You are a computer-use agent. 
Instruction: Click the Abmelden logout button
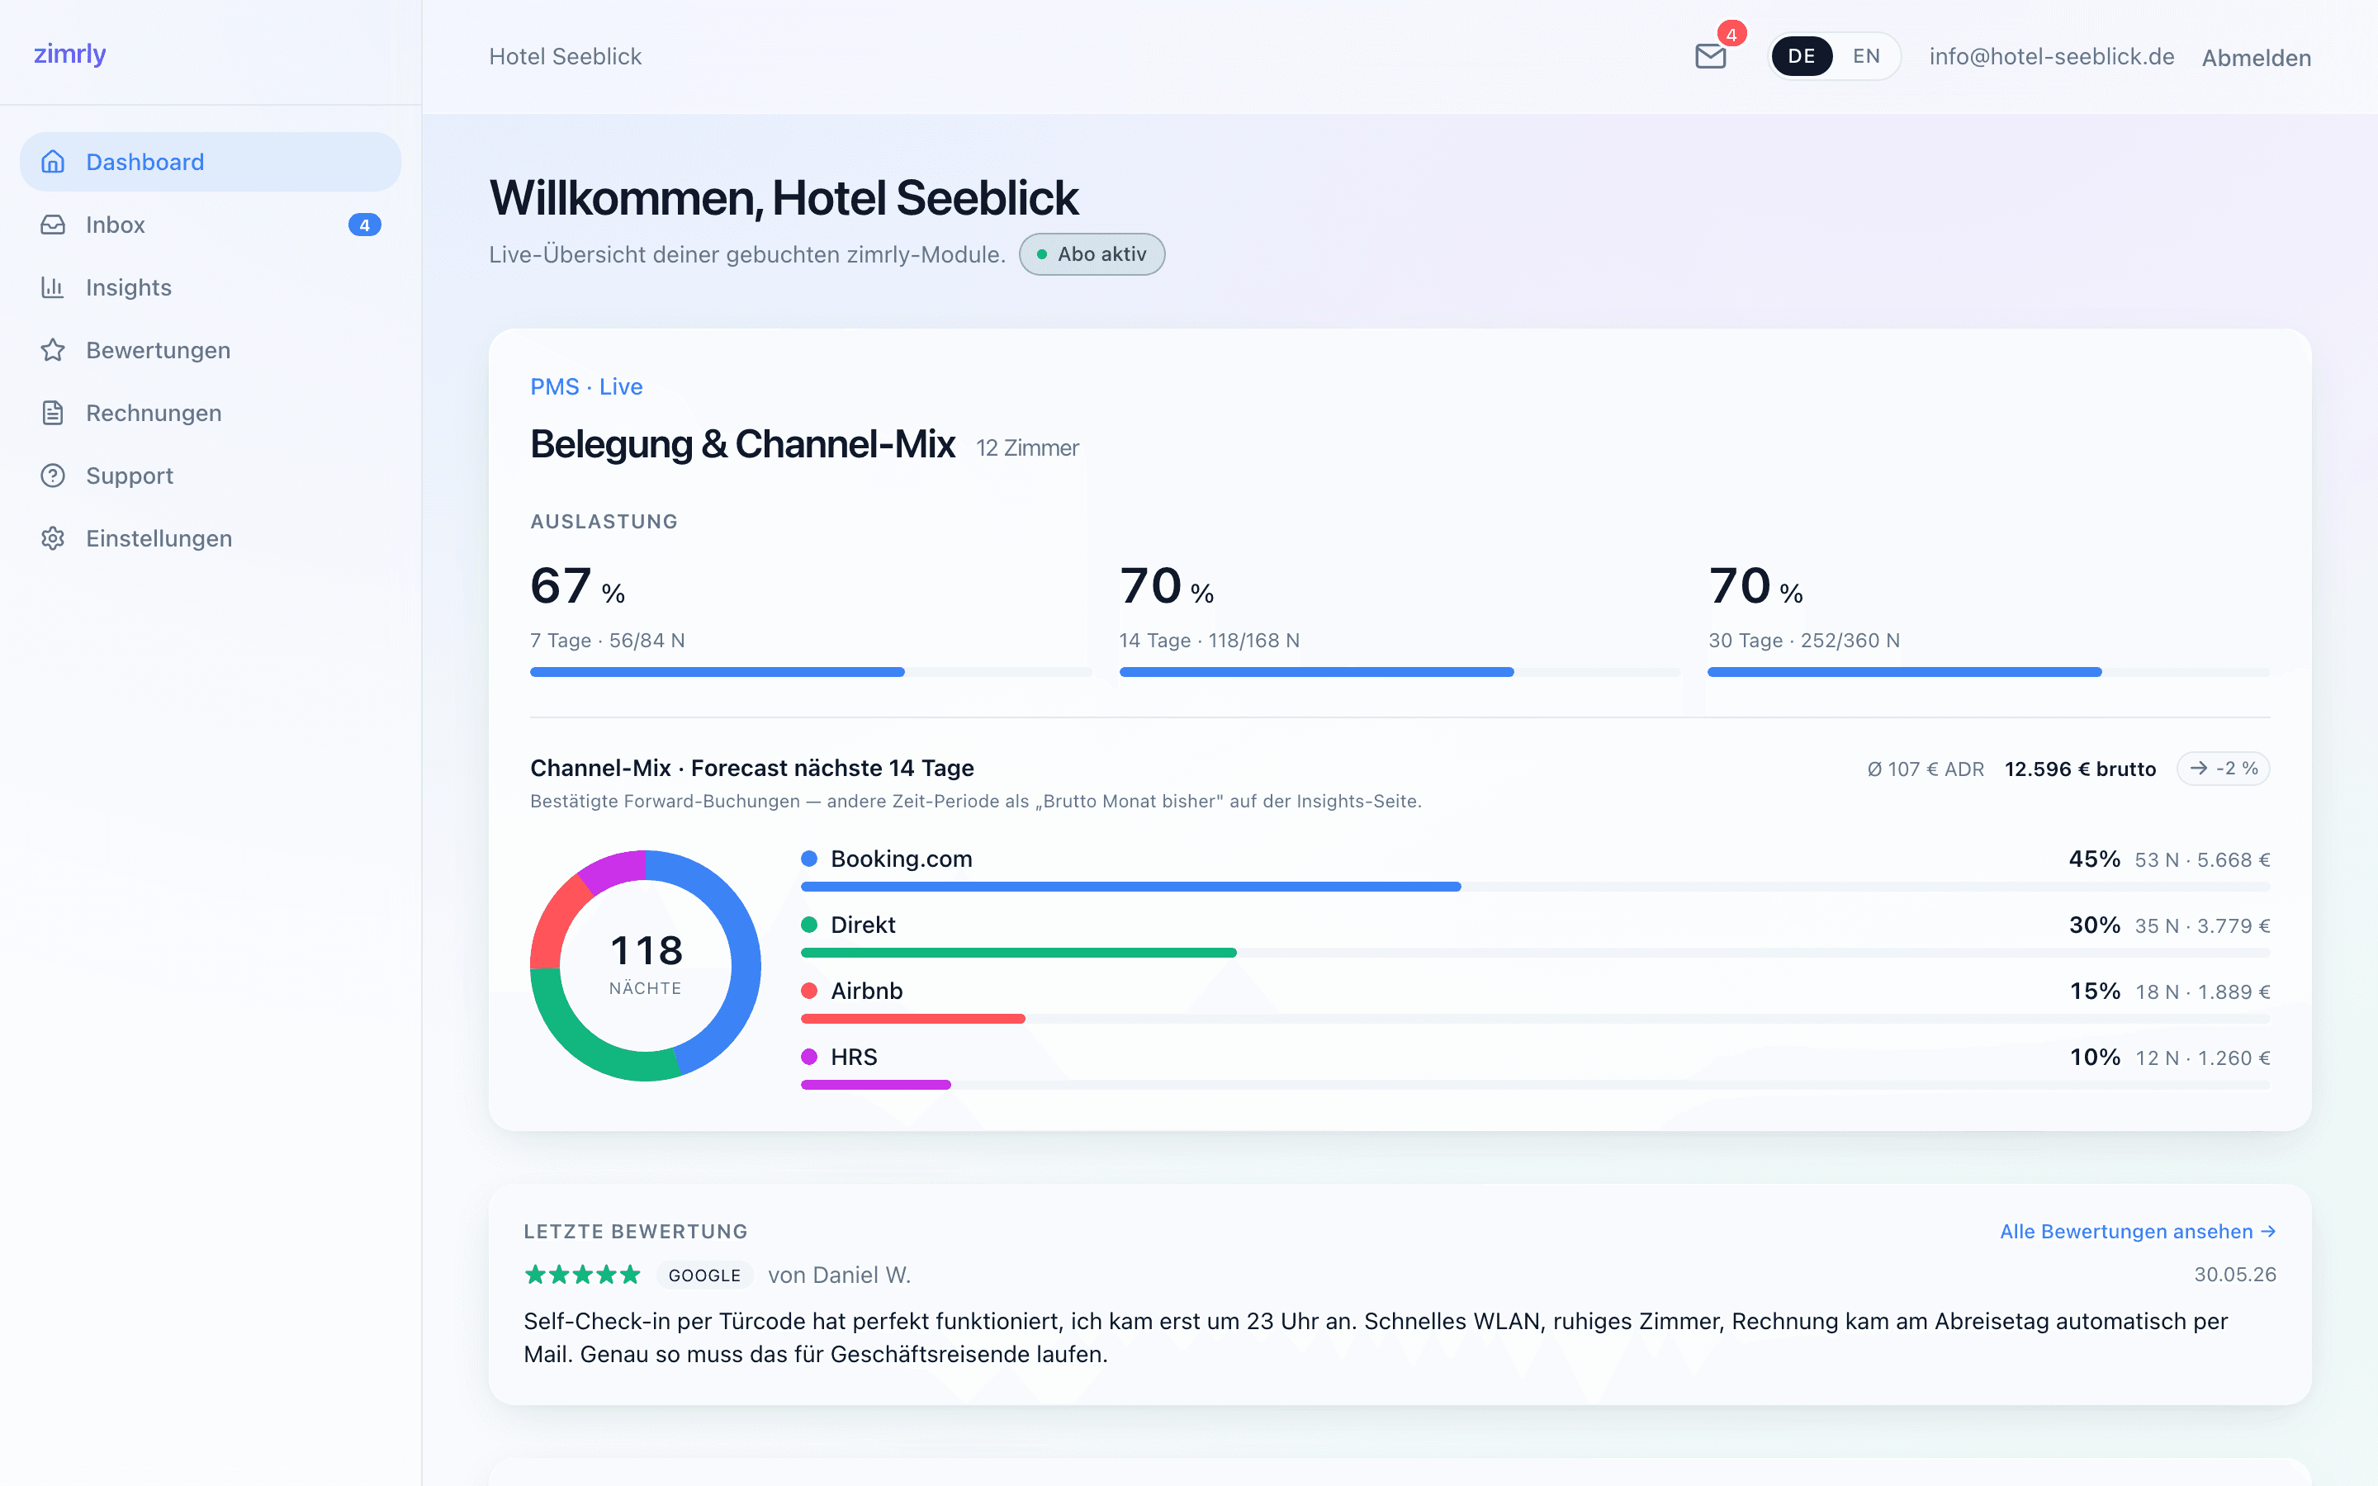[x=2256, y=58]
